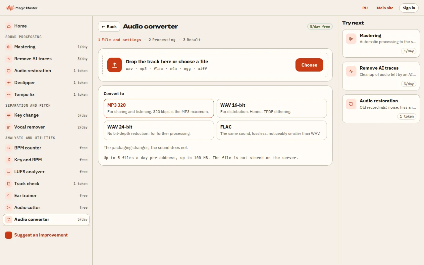Go back with the Back button
This screenshot has height=265, width=424.
click(109, 26)
